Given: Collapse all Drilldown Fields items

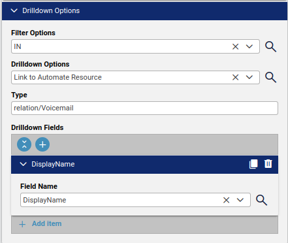Looking at the screenshot, I should click(x=24, y=144).
